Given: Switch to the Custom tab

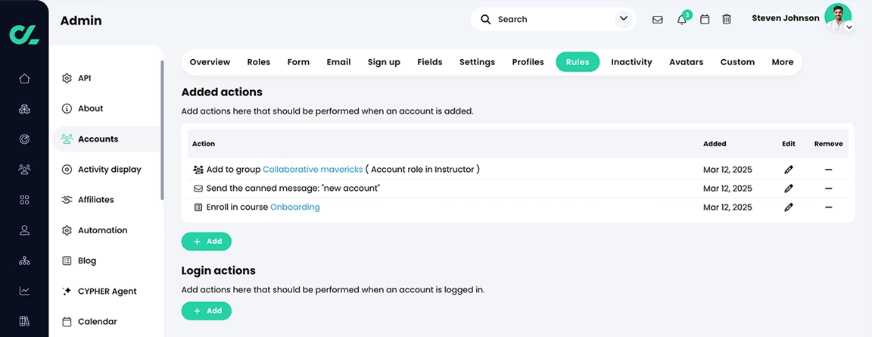Looking at the screenshot, I should (737, 62).
